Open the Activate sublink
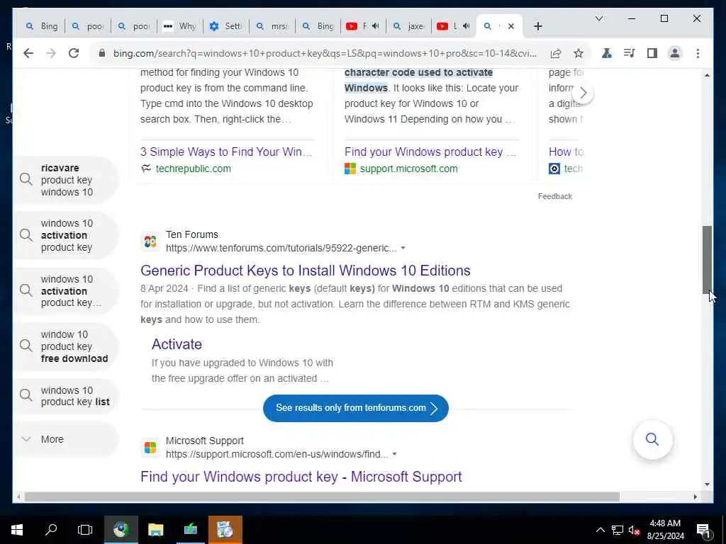 tap(177, 344)
